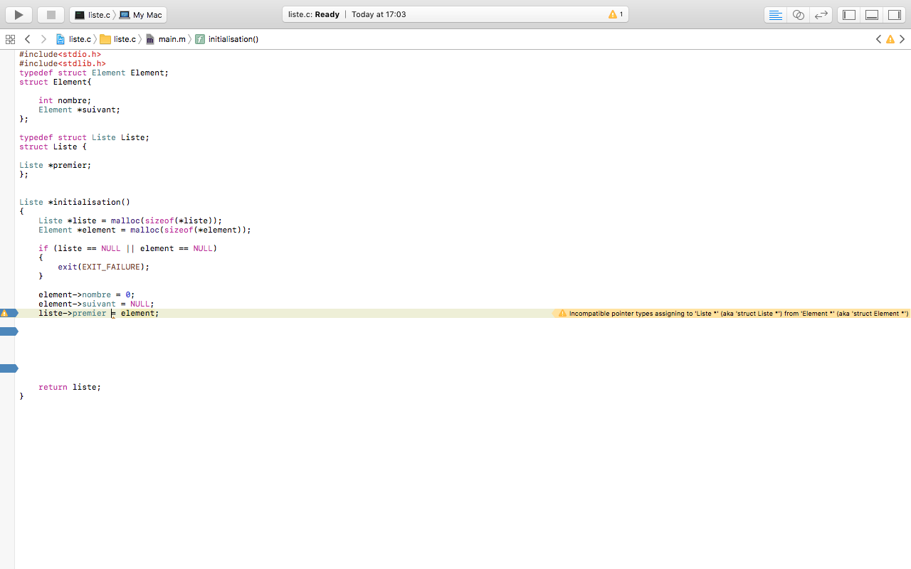Click the warning count badge in activity view
The height and width of the screenshot is (569, 911).
tap(616, 14)
